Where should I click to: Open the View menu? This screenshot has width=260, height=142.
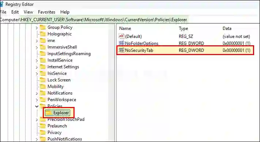click(x=28, y=12)
